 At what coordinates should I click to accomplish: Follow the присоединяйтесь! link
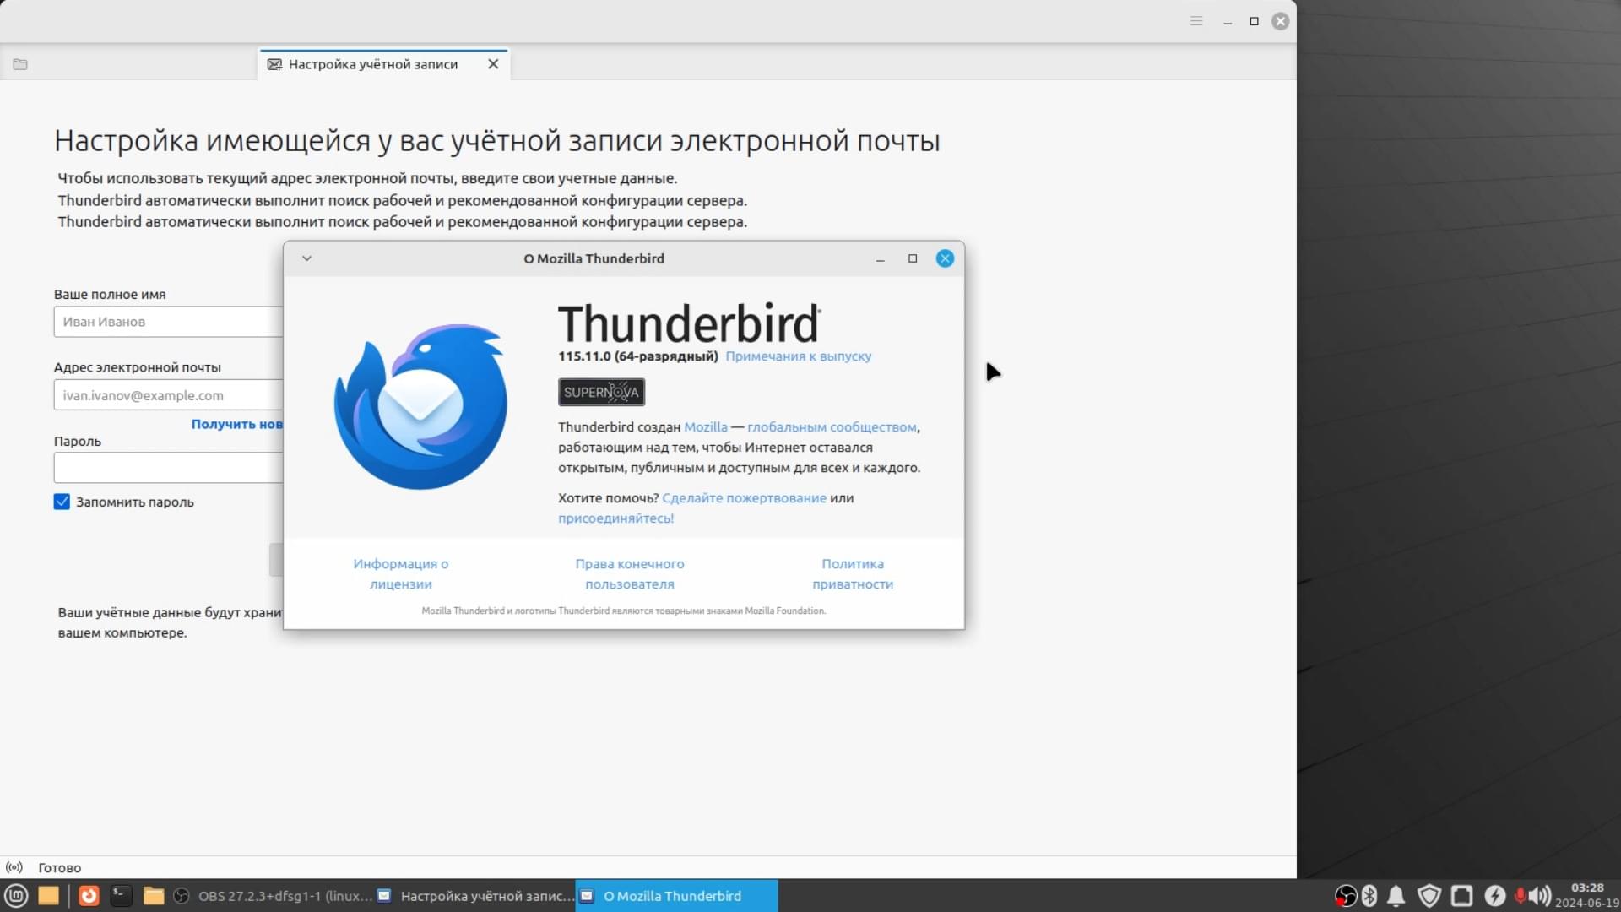click(x=615, y=518)
